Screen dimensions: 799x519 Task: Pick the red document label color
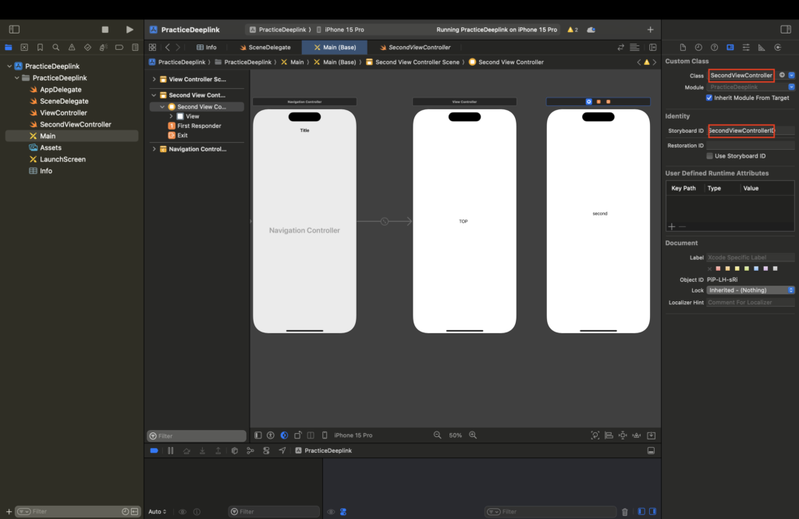click(x=719, y=268)
